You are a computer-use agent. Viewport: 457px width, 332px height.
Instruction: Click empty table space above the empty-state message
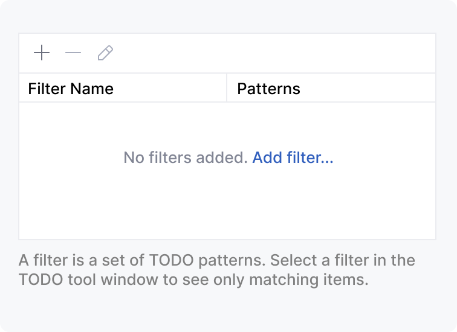[227, 124]
